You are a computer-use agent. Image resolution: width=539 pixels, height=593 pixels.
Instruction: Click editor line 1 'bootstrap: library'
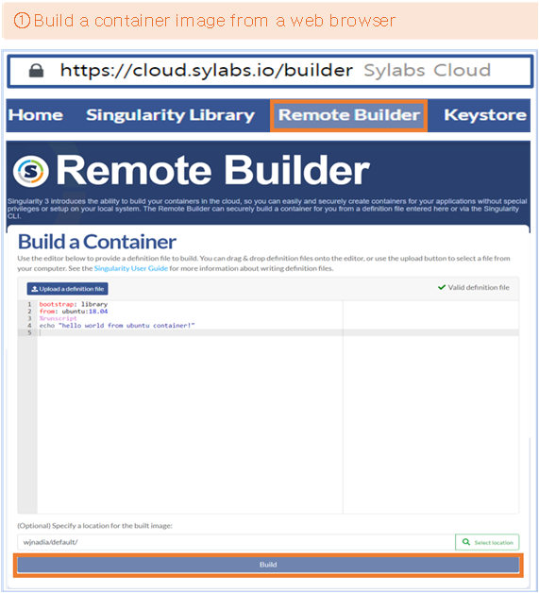(74, 304)
